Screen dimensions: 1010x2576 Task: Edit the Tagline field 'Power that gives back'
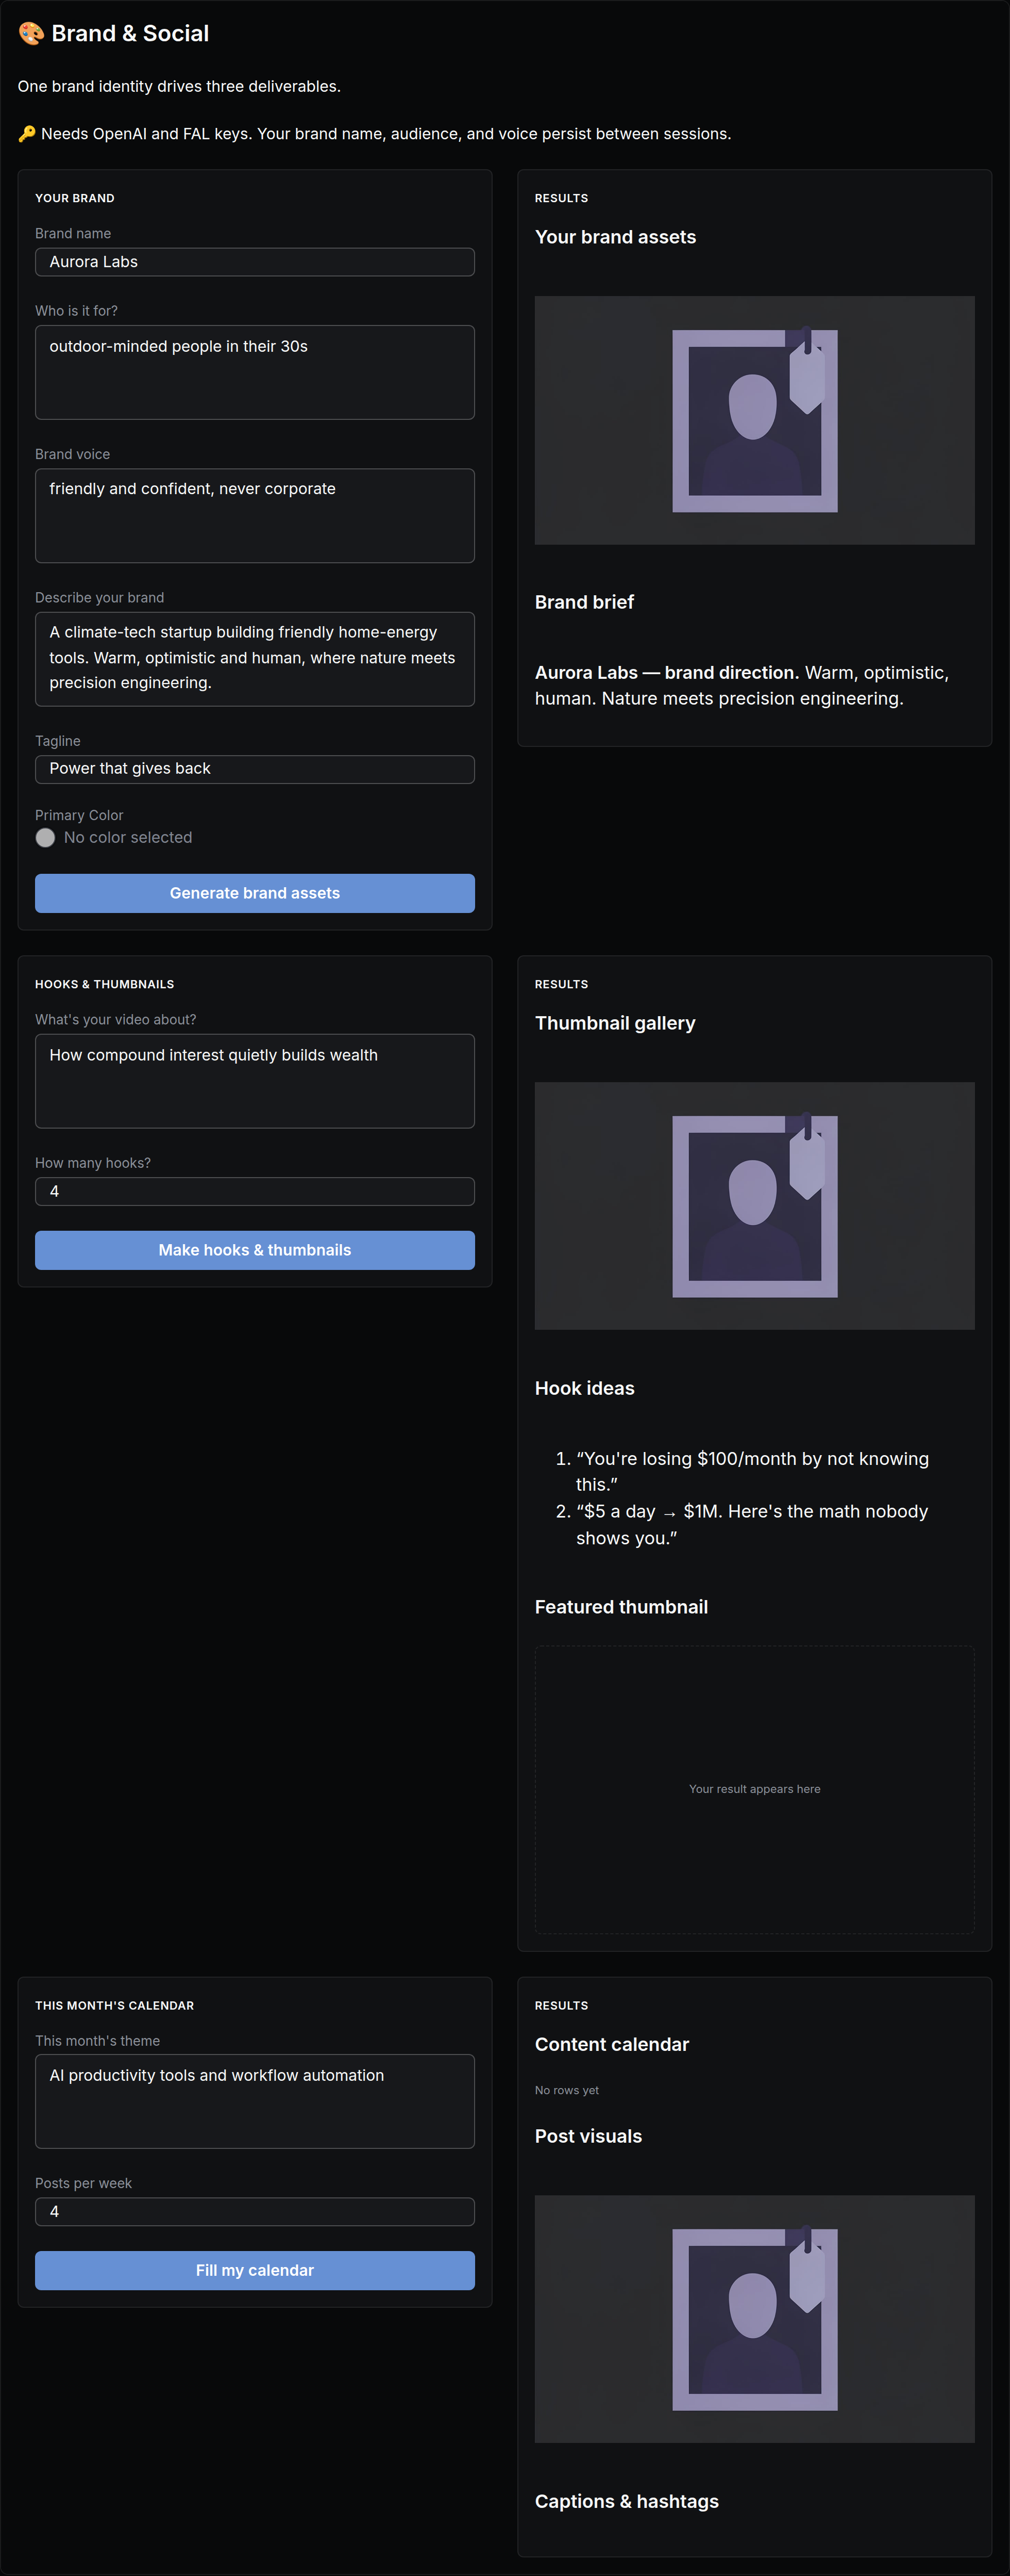point(255,769)
